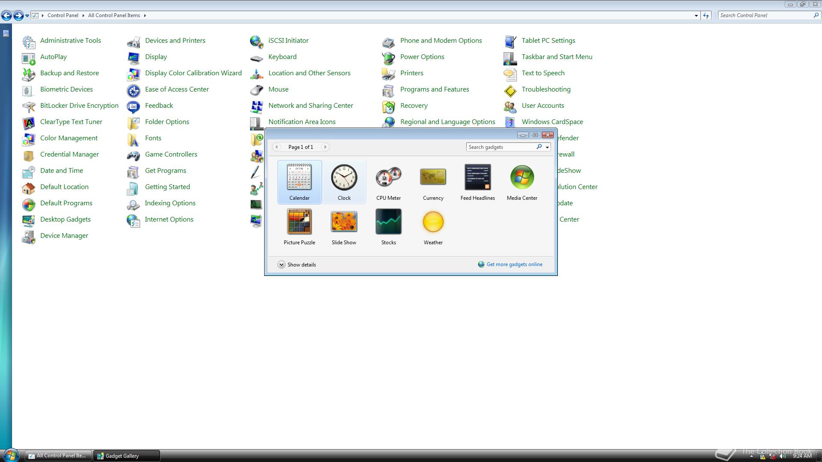Open address bar history dropdown
The width and height of the screenshot is (822, 462).
(696, 15)
